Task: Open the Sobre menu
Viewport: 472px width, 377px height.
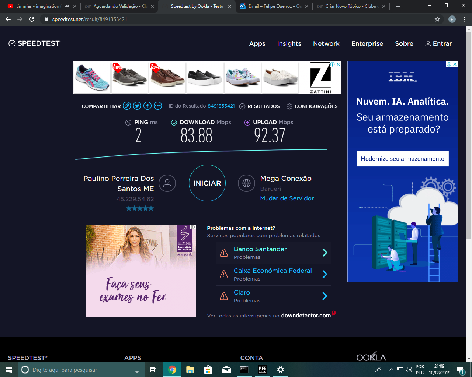Action: click(x=404, y=43)
